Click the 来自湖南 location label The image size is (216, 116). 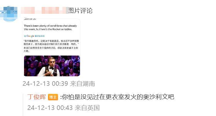82,84
